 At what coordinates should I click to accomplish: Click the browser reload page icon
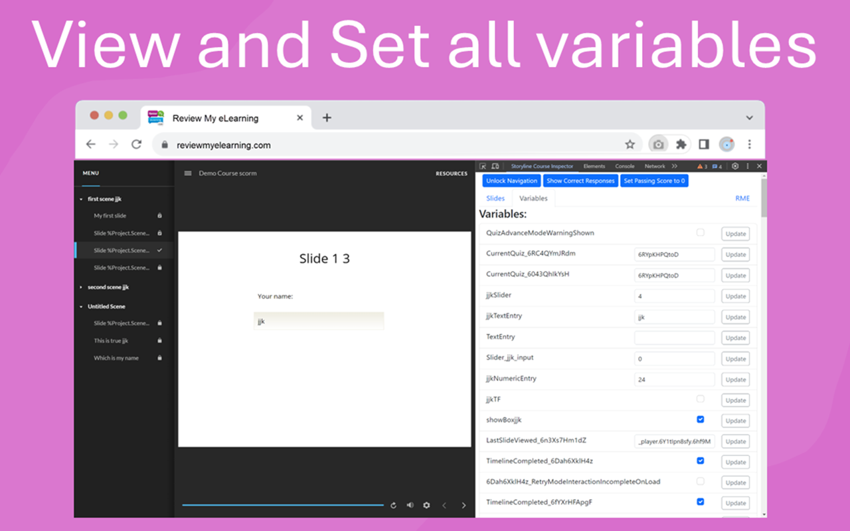click(136, 145)
